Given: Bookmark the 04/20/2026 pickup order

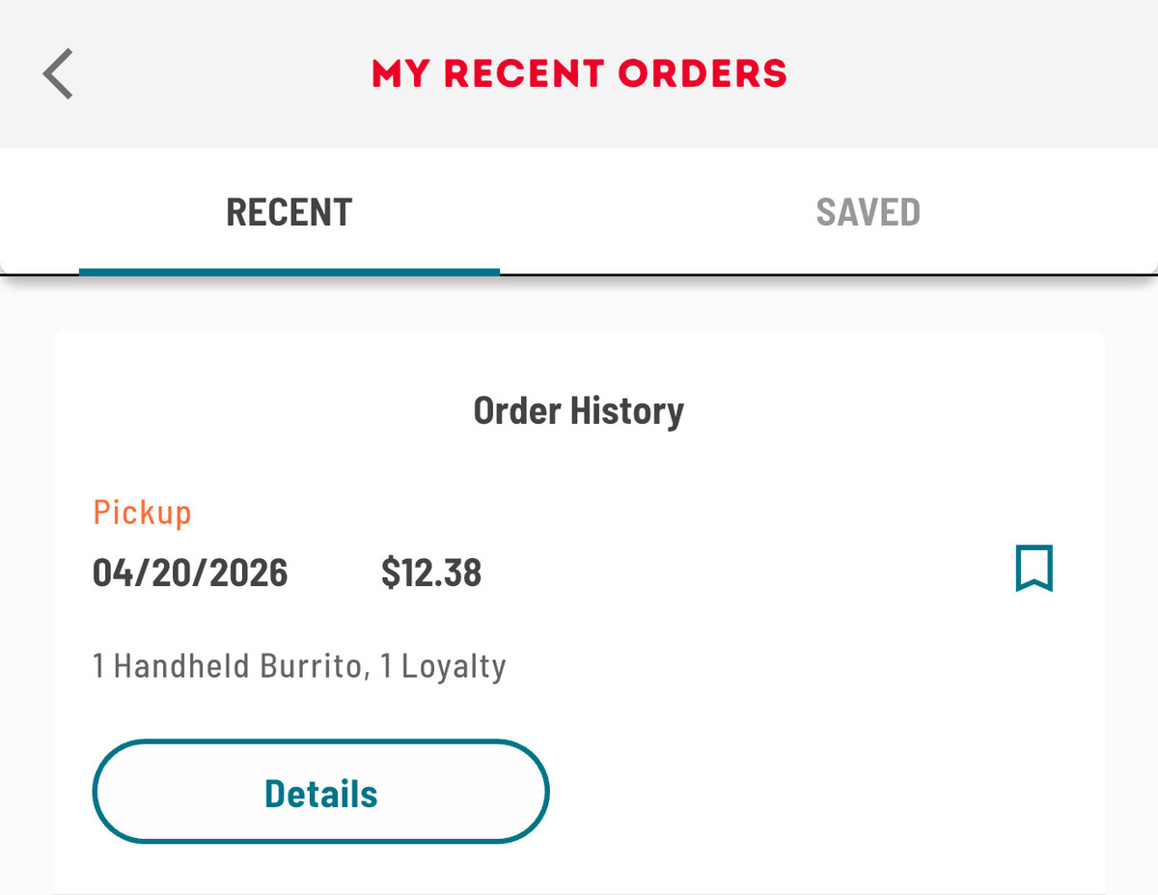Looking at the screenshot, I should coord(1034,569).
